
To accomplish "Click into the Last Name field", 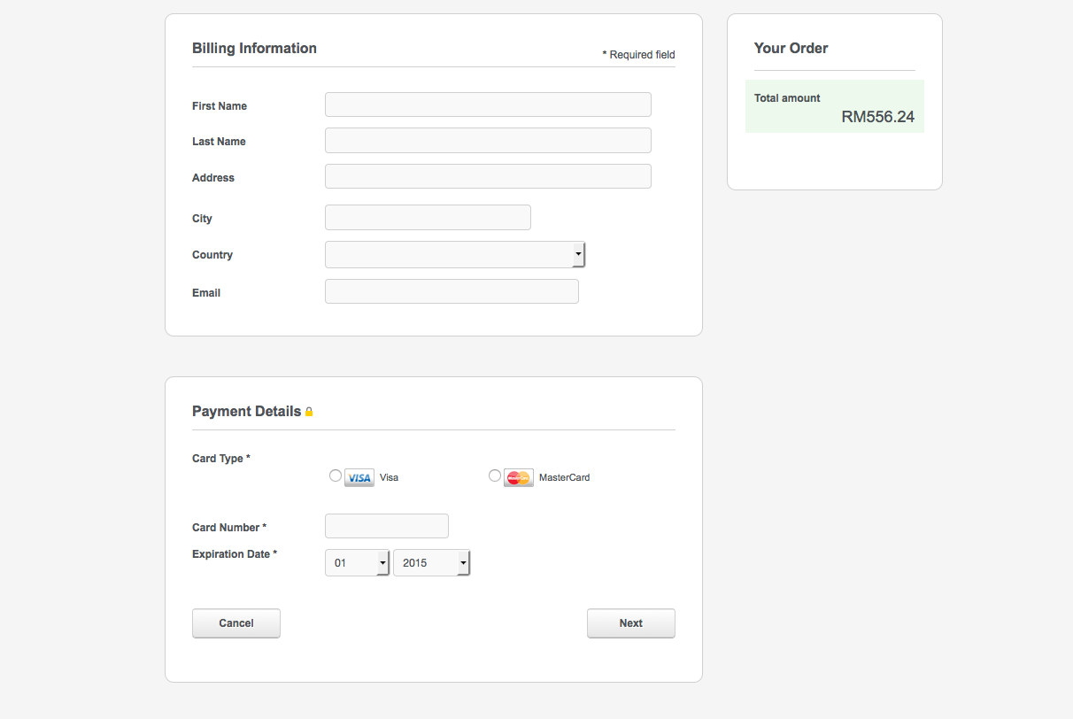I will pyautogui.click(x=488, y=141).
